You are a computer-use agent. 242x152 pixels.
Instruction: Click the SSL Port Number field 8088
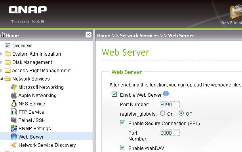[170, 133]
